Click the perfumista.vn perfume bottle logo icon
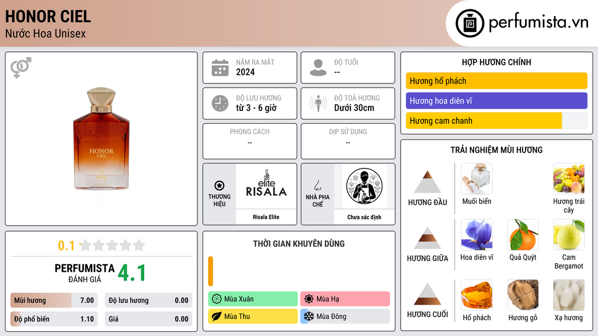 [x=470, y=23]
